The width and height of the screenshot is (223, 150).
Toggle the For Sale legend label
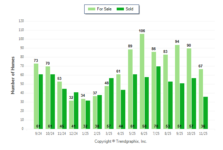click(x=105, y=9)
